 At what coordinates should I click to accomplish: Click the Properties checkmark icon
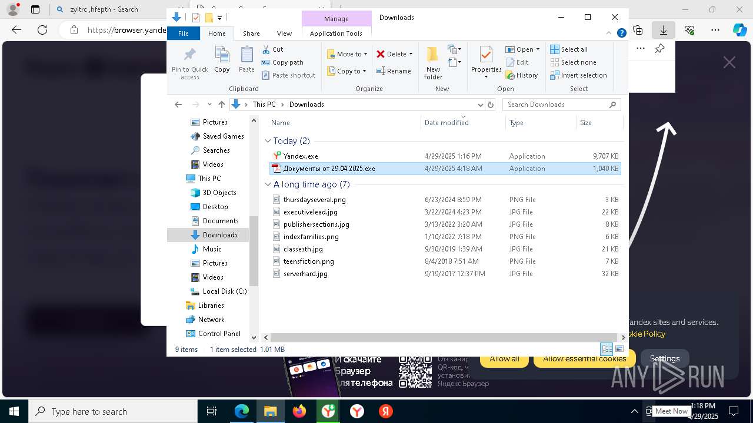[x=486, y=54]
